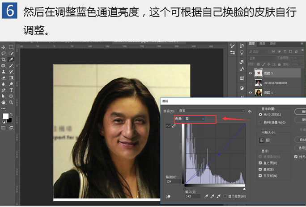Show the hidden layer 2013011718080333

point(250,83)
